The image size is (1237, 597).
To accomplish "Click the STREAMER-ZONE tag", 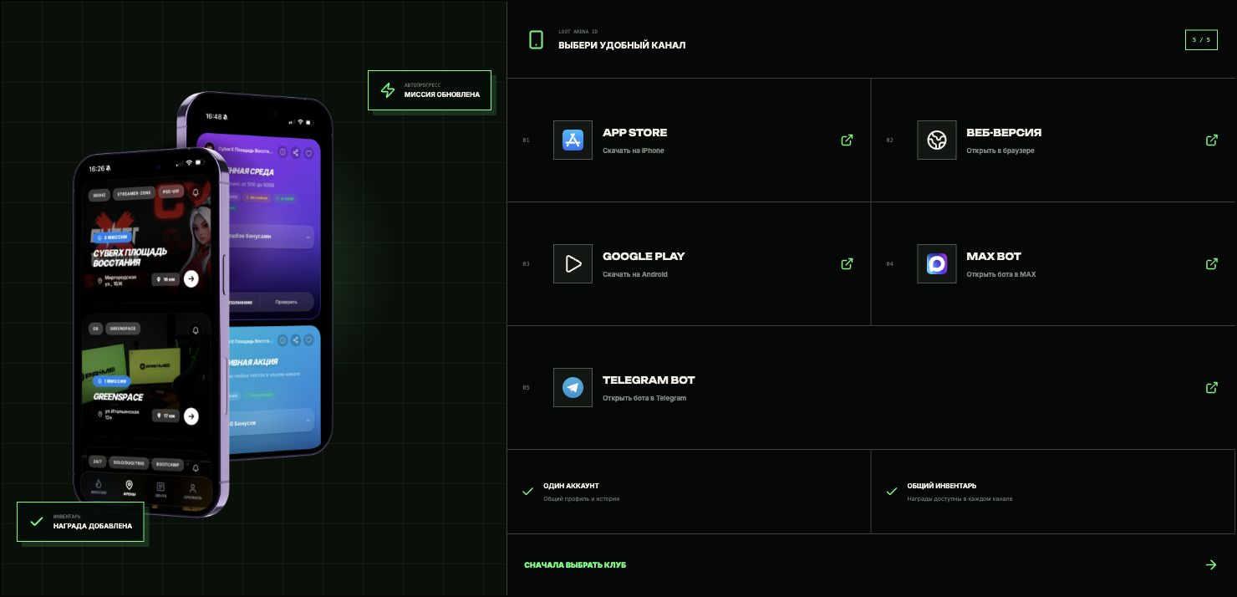I will (x=134, y=194).
